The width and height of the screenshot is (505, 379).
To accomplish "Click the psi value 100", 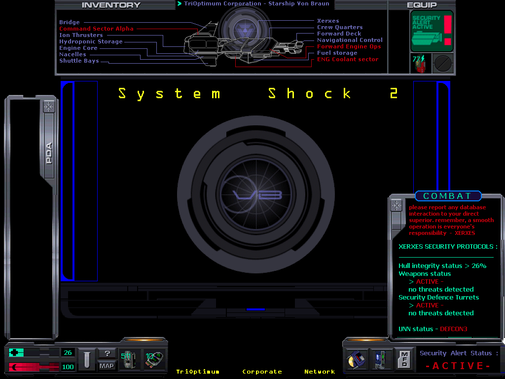I will click(68, 367).
